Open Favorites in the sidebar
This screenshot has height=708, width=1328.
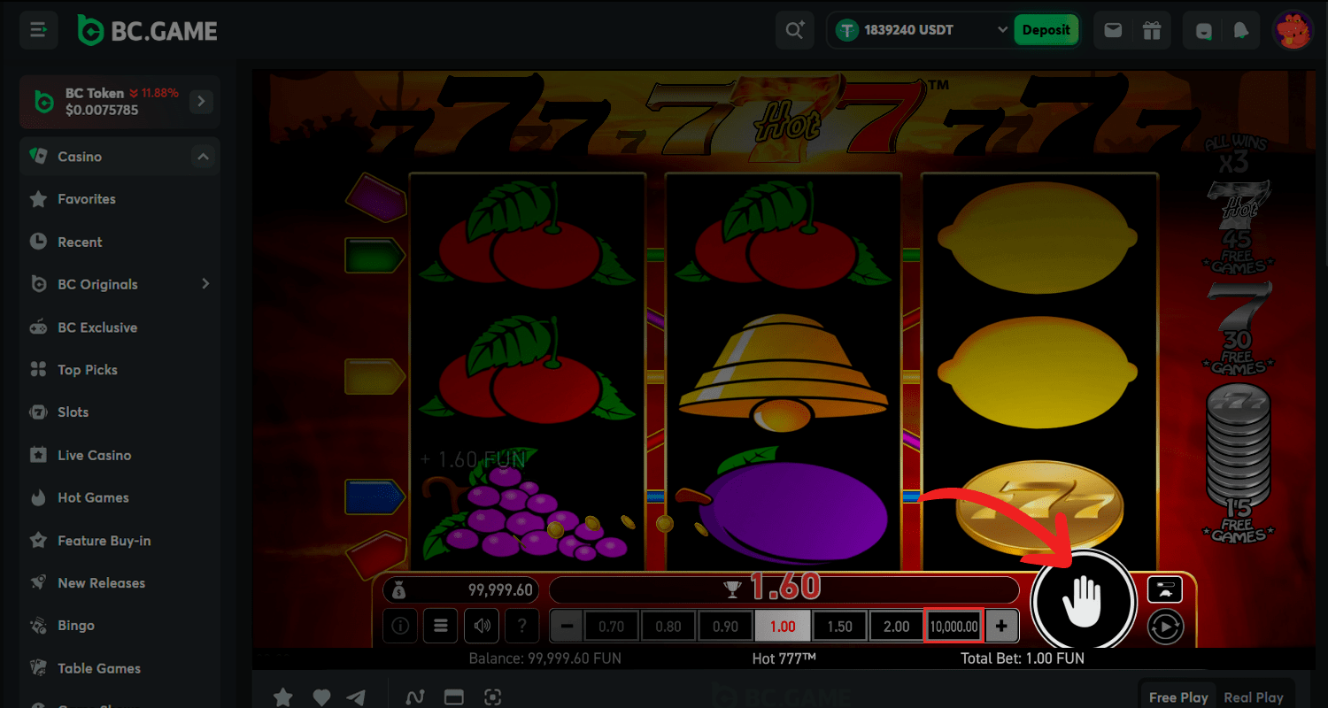120,199
